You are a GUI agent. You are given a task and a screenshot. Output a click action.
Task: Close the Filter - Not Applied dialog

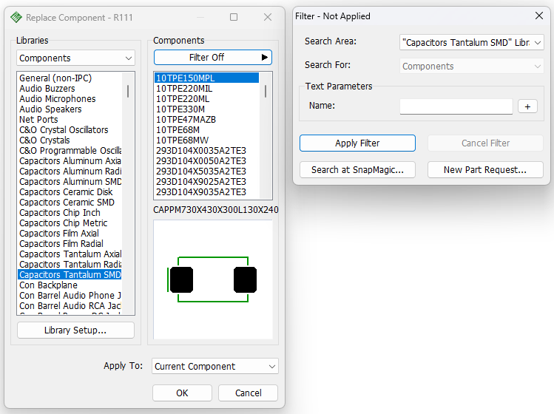pyautogui.click(x=538, y=16)
